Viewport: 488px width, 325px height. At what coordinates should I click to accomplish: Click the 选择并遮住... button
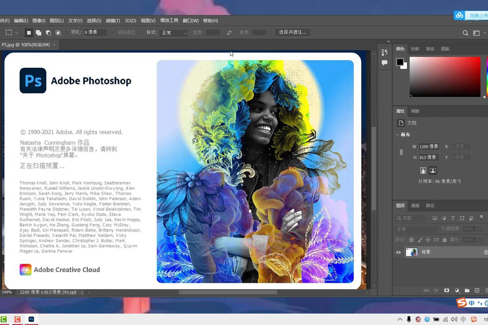pyautogui.click(x=292, y=32)
